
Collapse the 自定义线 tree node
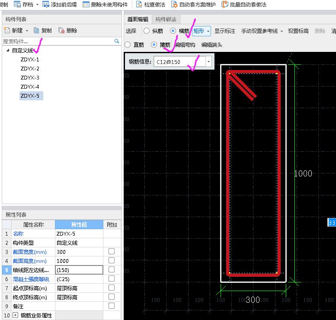point(8,51)
